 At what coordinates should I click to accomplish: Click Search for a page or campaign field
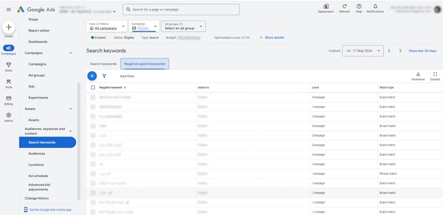181,9
